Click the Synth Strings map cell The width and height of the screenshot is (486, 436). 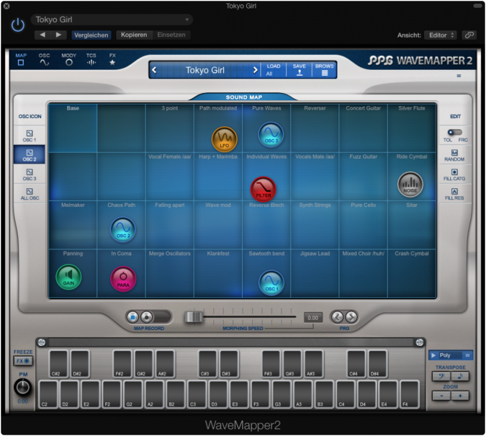pyautogui.click(x=315, y=225)
